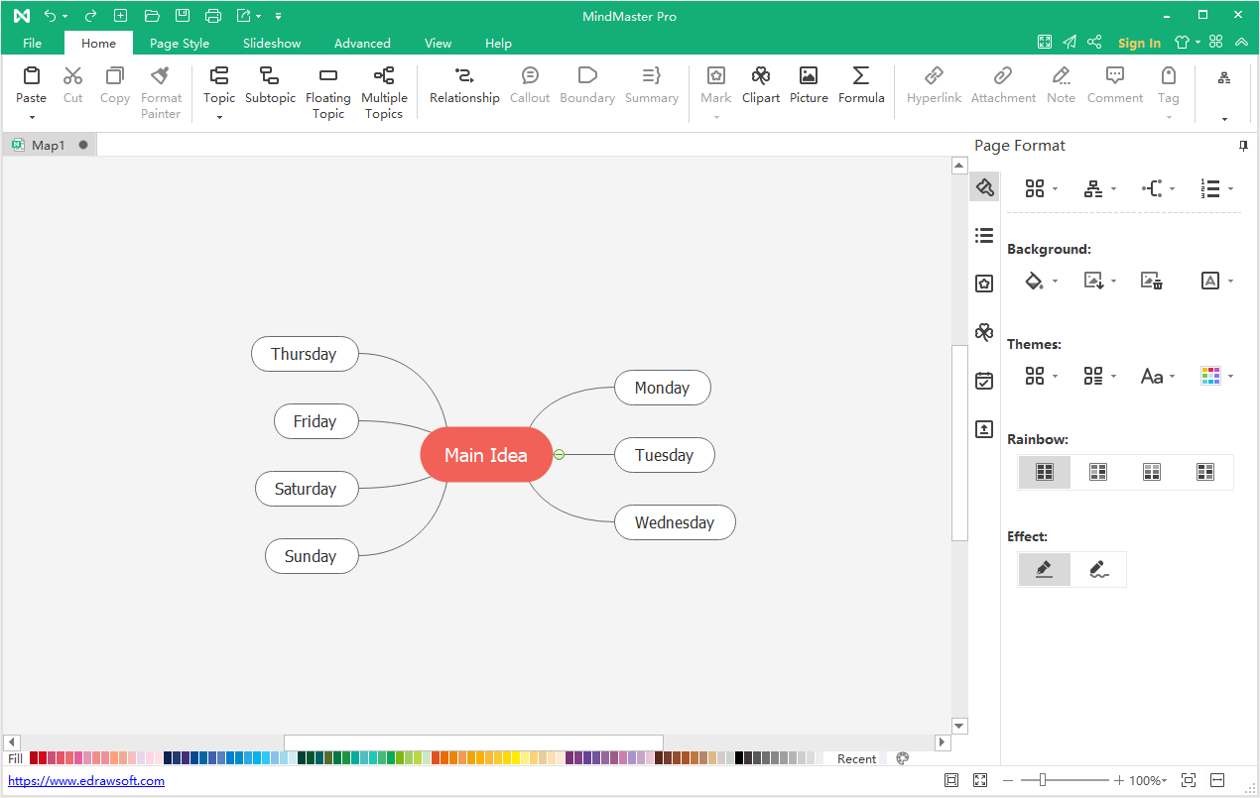Select the Relationship tool
The width and height of the screenshot is (1260, 798).
click(x=463, y=84)
